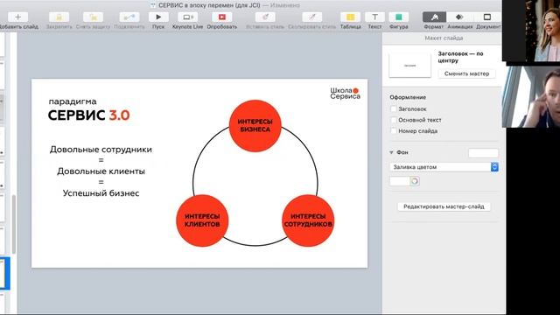Enable the Номер слайда checkbox
Image resolution: width=560 pixels, height=315 pixels.
(393, 131)
